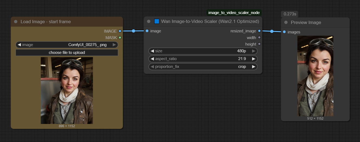
Task: Collapse the Load Image node via its dot
Action: [16, 22]
